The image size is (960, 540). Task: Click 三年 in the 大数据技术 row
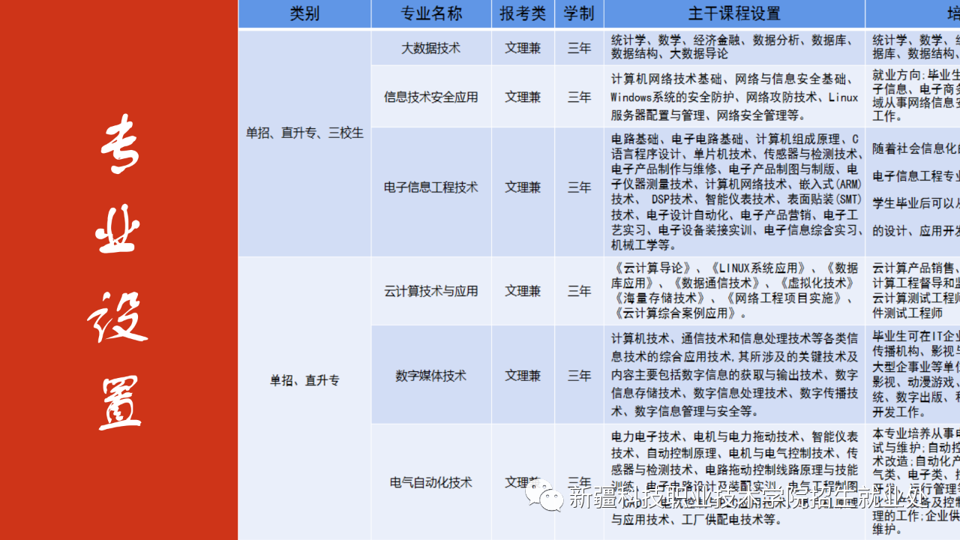pyautogui.click(x=579, y=48)
